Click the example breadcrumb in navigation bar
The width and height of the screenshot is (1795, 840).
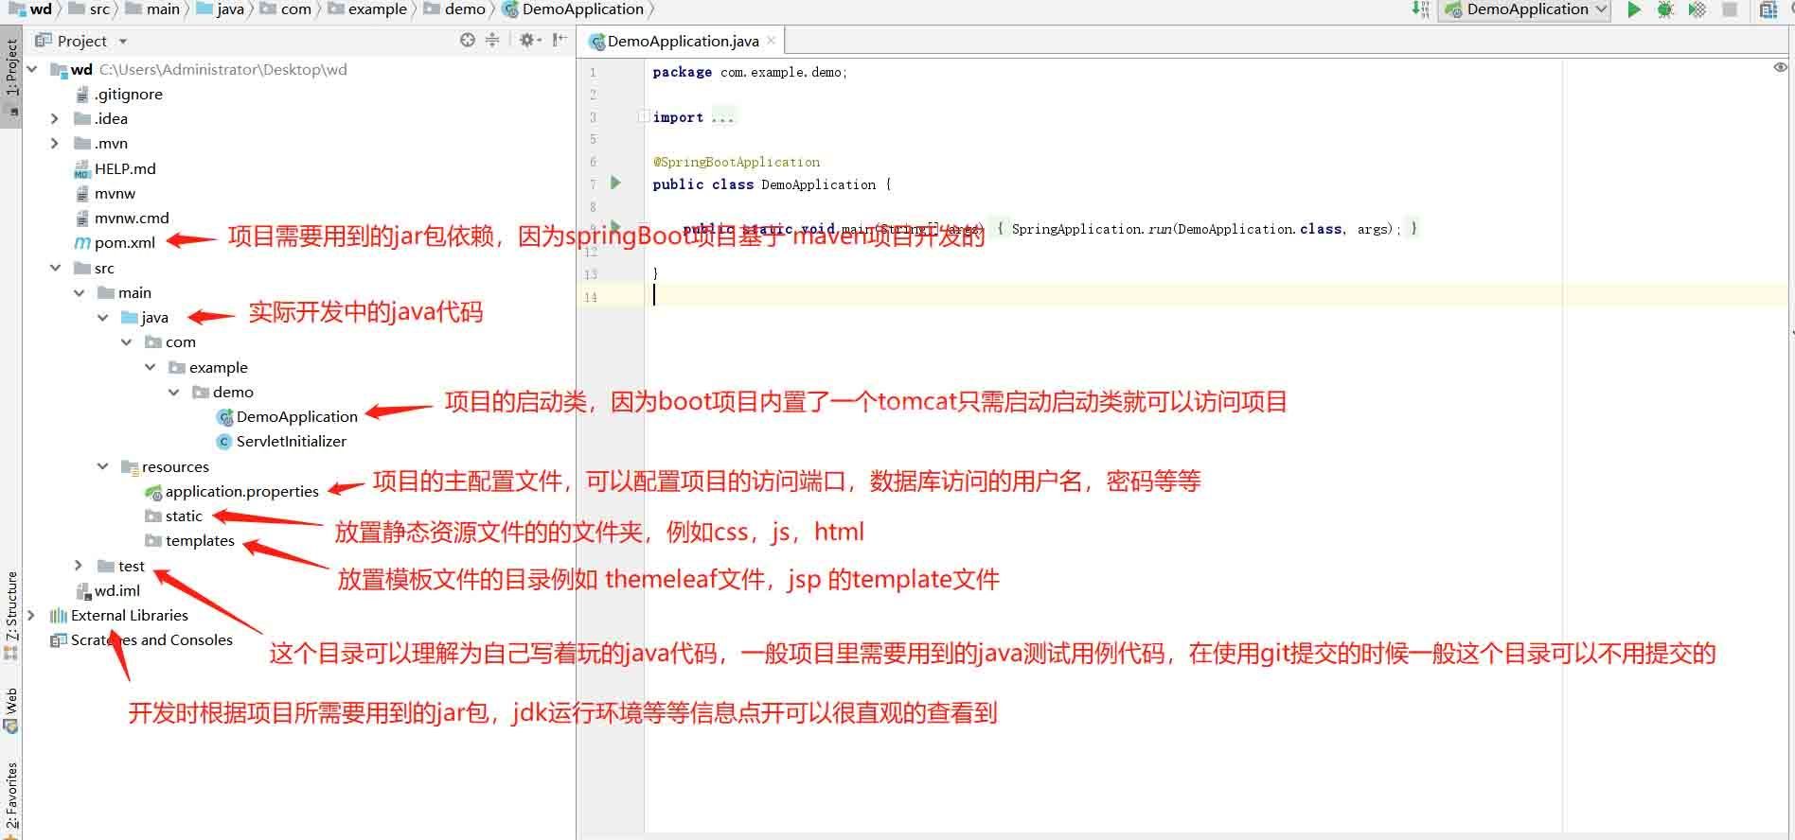[367, 9]
